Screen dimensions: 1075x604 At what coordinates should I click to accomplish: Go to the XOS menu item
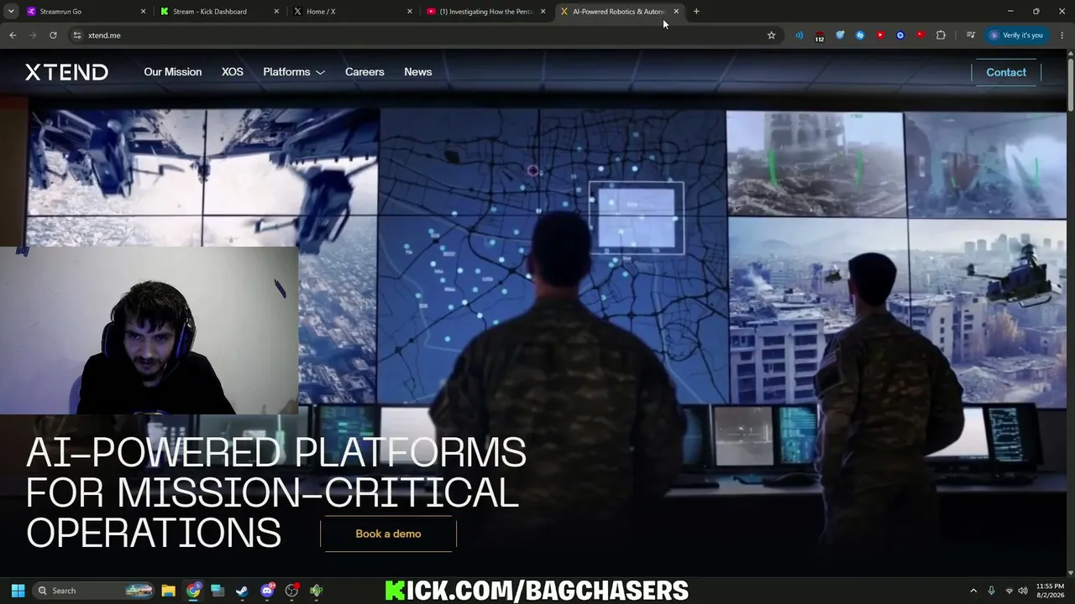233,72
